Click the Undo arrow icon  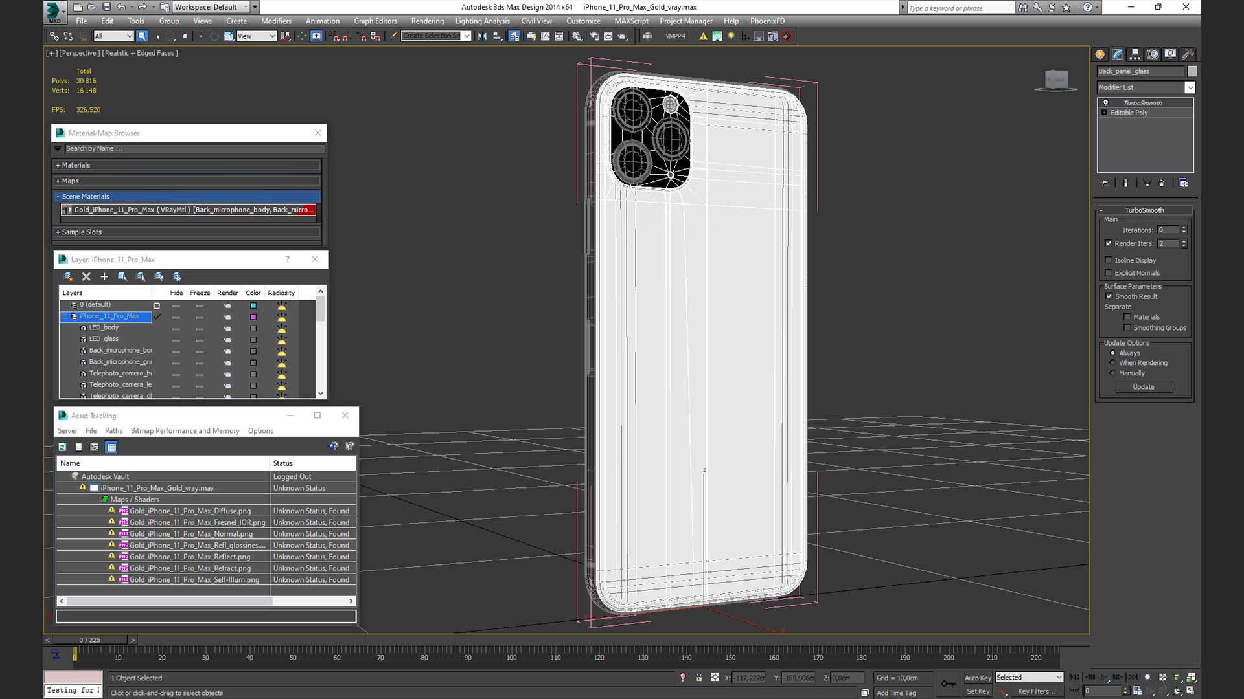pyautogui.click(x=121, y=7)
